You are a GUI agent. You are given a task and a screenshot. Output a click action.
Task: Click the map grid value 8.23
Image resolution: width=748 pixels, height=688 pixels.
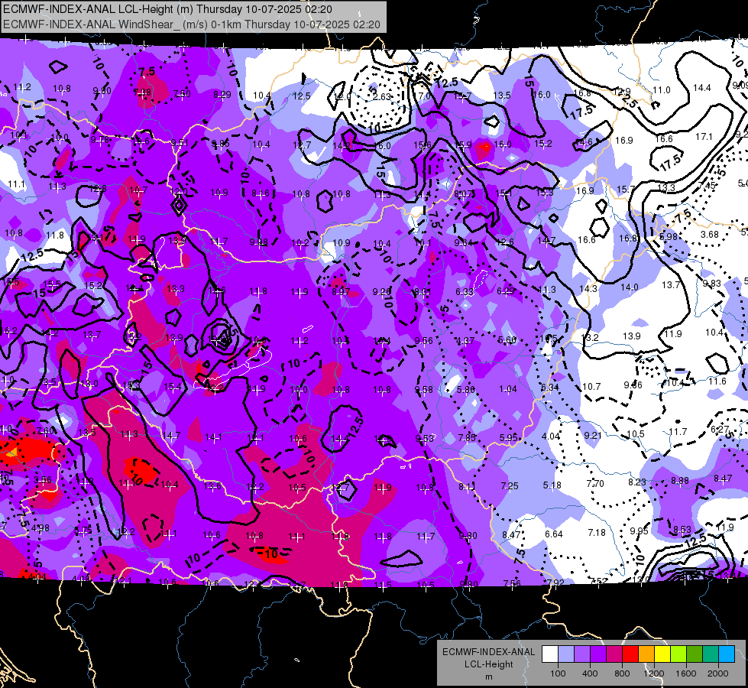click(637, 482)
